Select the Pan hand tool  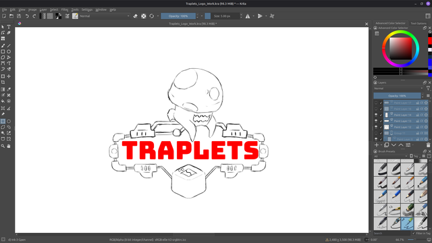[x=9, y=146]
